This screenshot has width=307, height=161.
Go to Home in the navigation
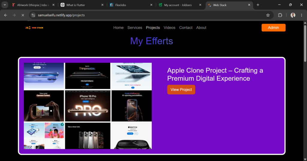pos(118,28)
